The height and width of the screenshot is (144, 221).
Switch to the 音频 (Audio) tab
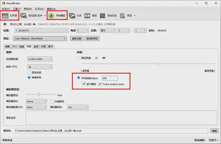pyautogui.click(x=36, y=46)
